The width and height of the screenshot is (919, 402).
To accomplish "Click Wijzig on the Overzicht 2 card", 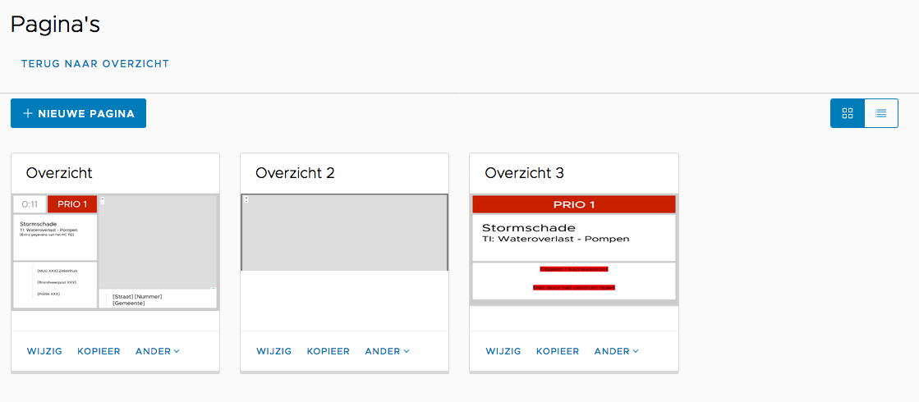I will 273,351.
